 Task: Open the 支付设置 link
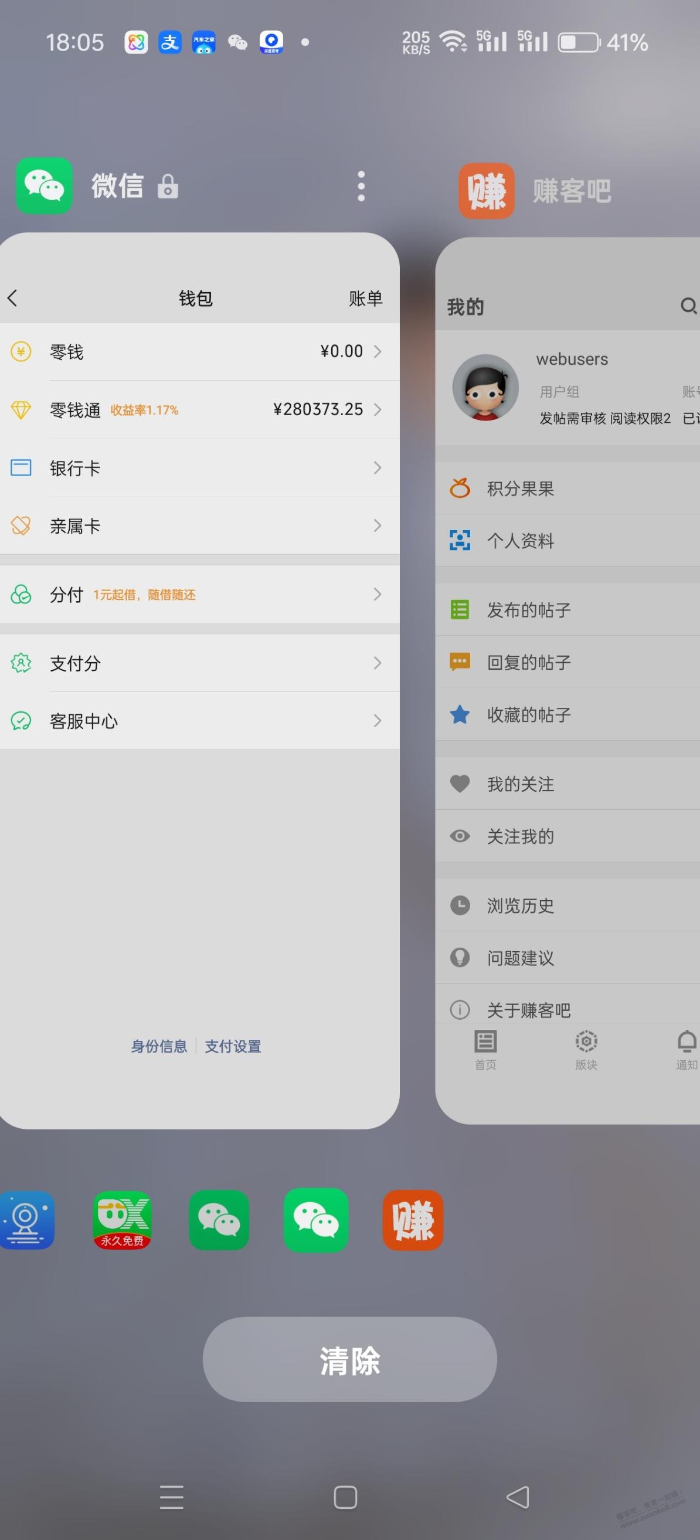(x=233, y=1046)
